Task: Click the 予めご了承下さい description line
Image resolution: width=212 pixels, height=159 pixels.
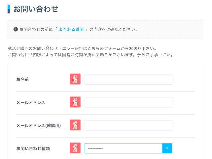Action: tap(90, 55)
